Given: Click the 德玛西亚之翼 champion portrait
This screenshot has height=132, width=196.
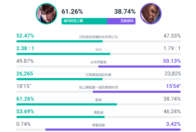Looking at the screenshot, I should (x=47, y=14).
